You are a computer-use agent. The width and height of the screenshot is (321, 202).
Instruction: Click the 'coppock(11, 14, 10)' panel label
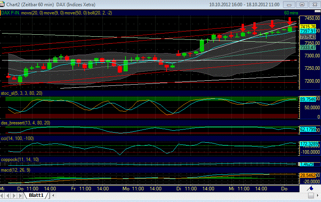20,159
